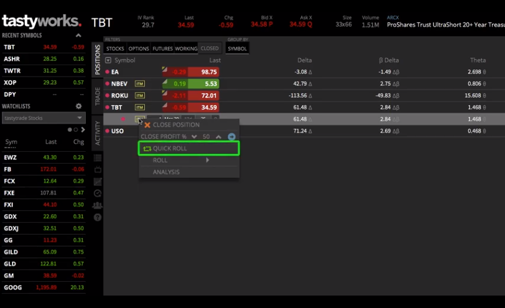Click the tastyworks logo
The height and width of the screenshot is (308, 505).
tap(42, 21)
